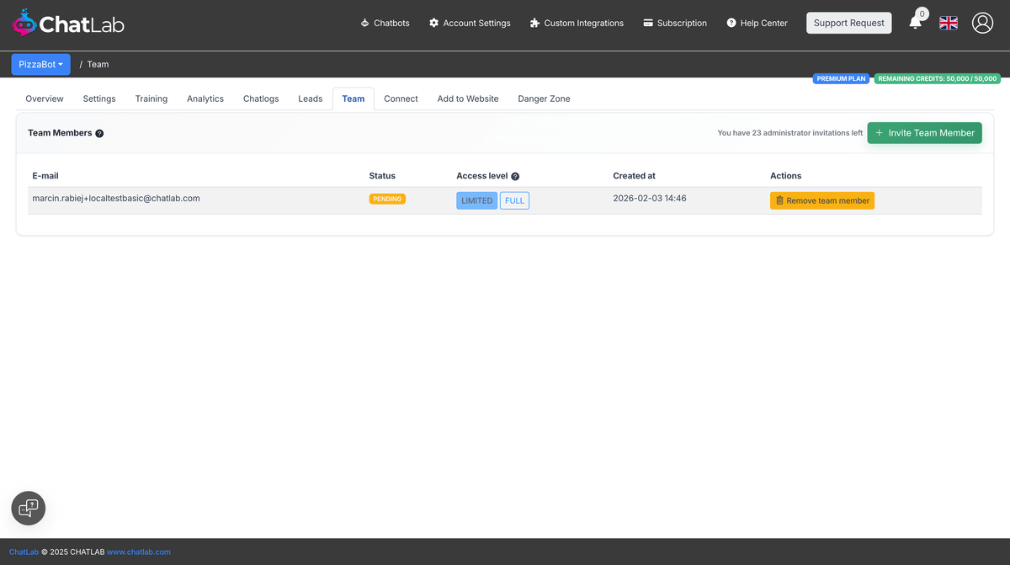
Task: Click the Invite Team Member button
Action: 924,132
